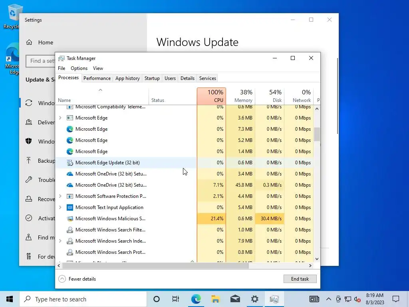Click the Task Manager title bar icon

61,58
